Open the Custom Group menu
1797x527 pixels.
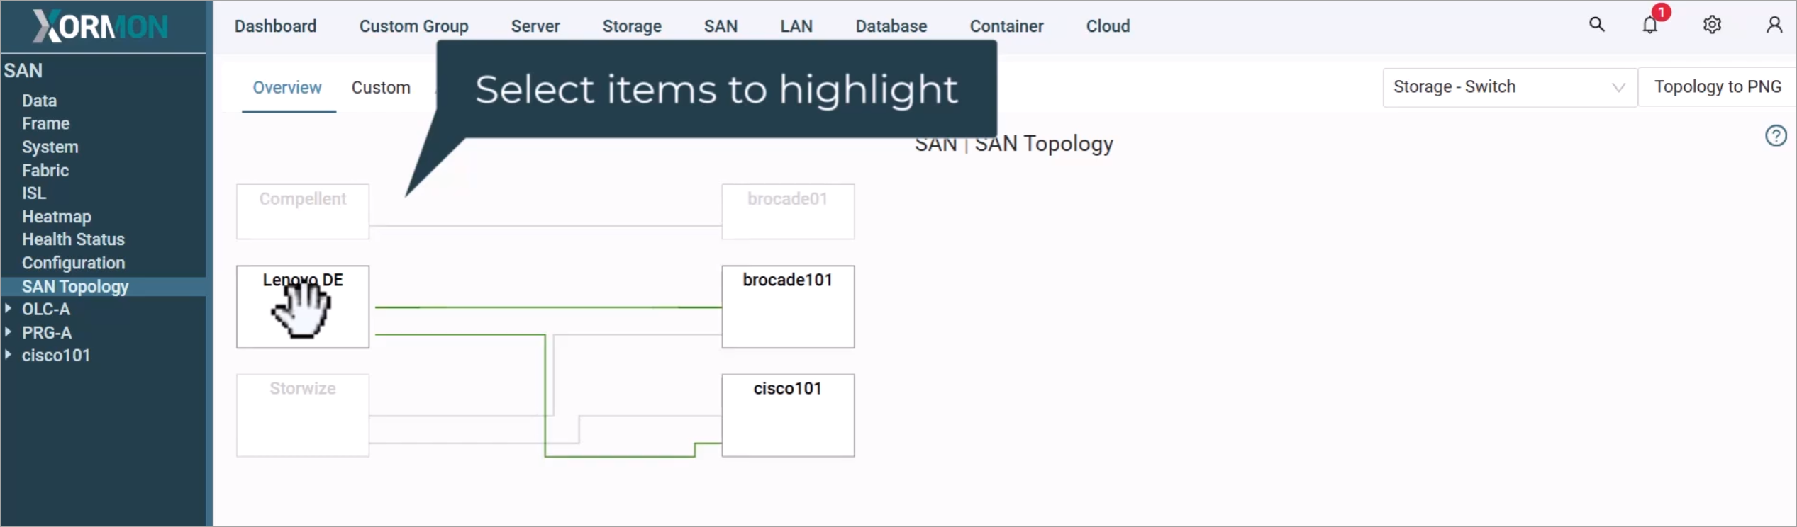413,26
